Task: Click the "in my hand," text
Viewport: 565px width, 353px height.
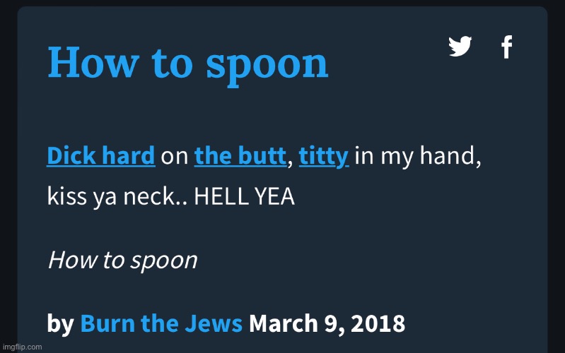Action: pos(418,156)
